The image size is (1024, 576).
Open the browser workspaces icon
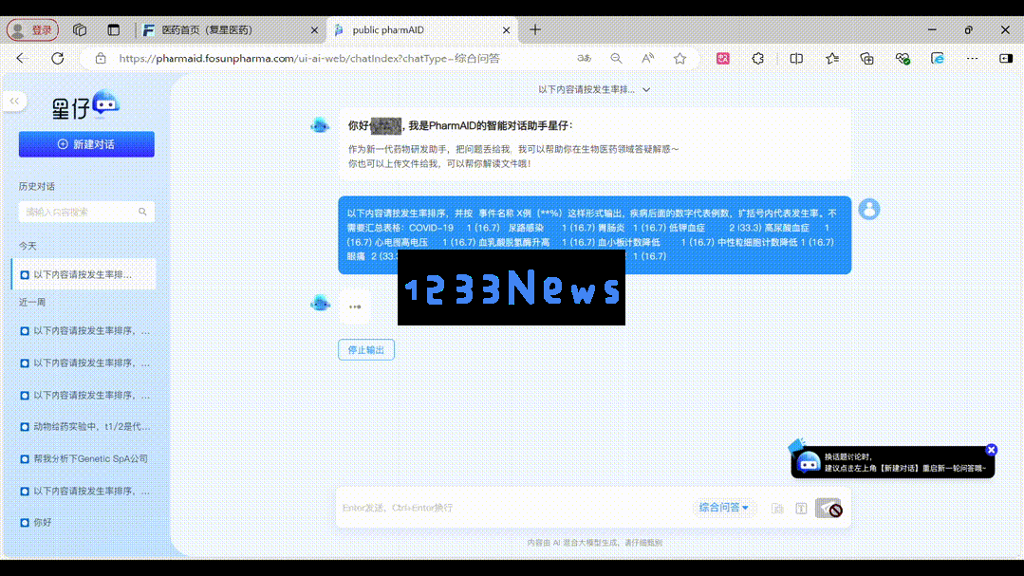coord(80,30)
